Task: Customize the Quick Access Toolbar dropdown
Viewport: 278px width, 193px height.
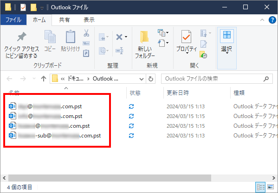Action: click(42, 8)
